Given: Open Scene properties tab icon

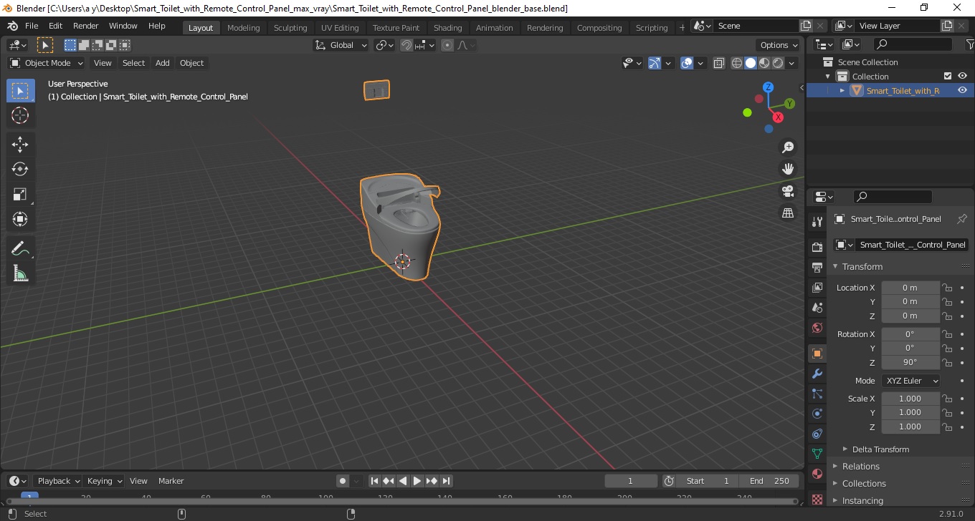Looking at the screenshot, I should pyautogui.click(x=817, y=307).
